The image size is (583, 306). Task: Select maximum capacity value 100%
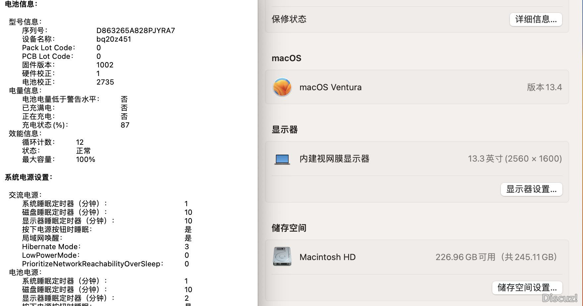point(85,159)
